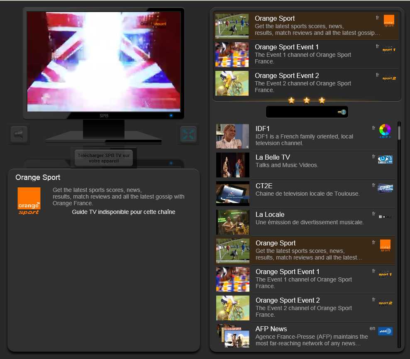Click inside the channel search field
Screen dimensions: 410x359
tap(301, 112)
